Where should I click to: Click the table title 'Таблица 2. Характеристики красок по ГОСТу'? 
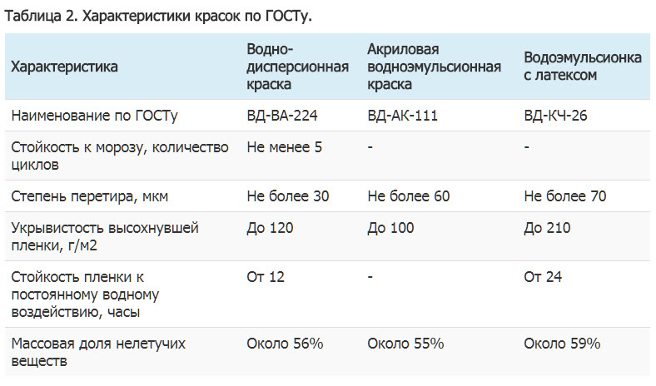pyautogui.click(x=158, y=17)
